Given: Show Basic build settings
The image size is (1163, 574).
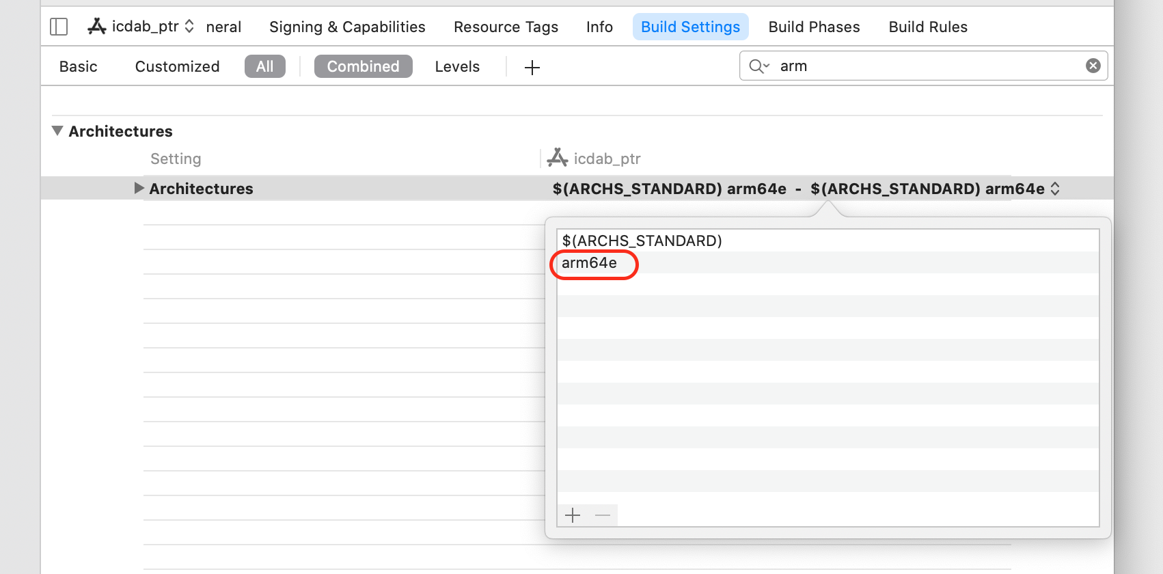Looking at the screenshot, I should point(79,66).
